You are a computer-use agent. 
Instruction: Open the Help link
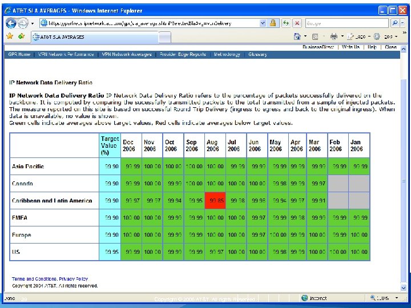click(x=372, y=47)
